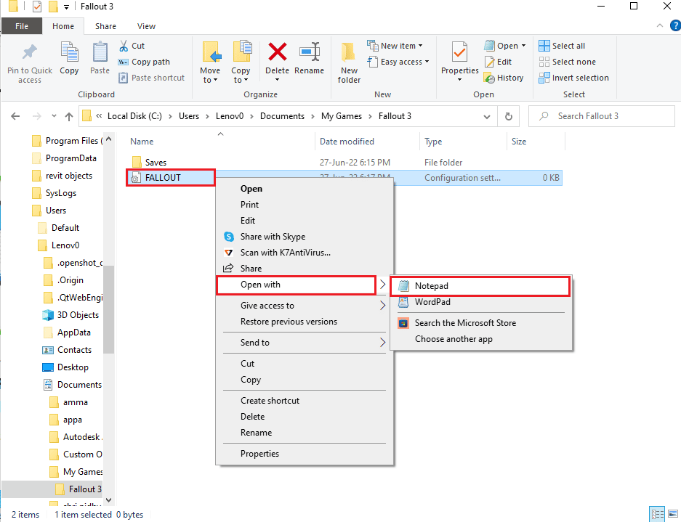The height and width of the screenshot is (522, 681).
Task: Click the red Delete icon
Action: (x=277, y=52)
